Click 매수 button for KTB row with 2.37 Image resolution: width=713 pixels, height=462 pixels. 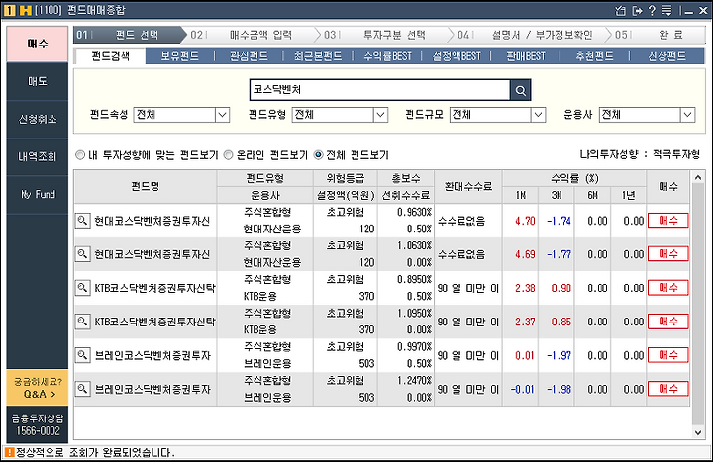pos(668,322)
